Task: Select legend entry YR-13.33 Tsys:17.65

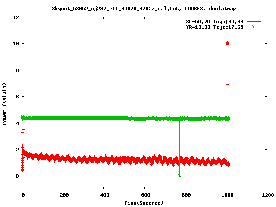Action: [215, 27]
